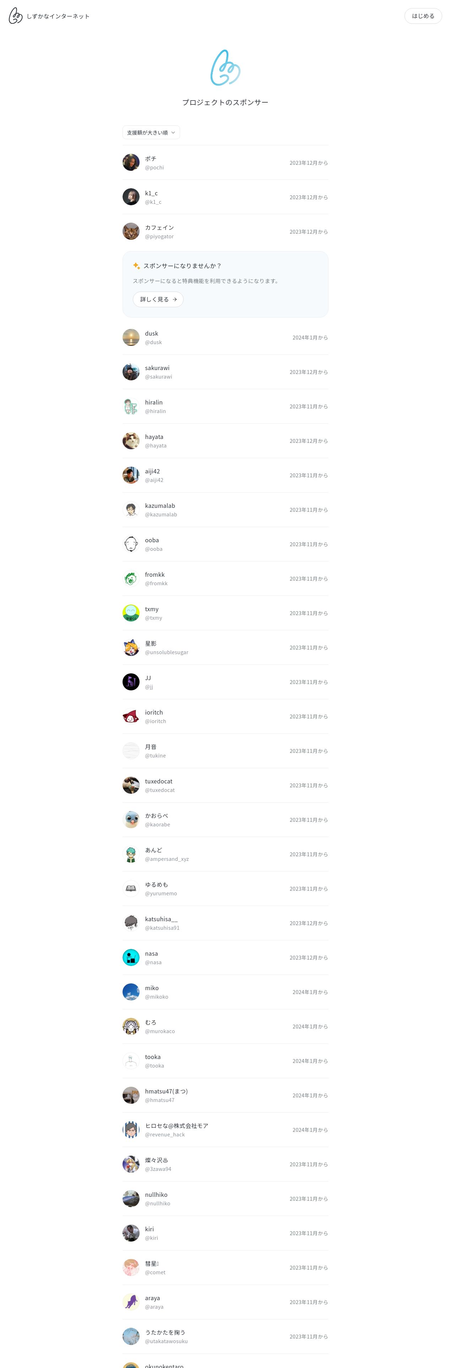Open the 星影 @unsolublesugar profile
This screenshot has width=456, height=1368.
(x=225, y=647)
